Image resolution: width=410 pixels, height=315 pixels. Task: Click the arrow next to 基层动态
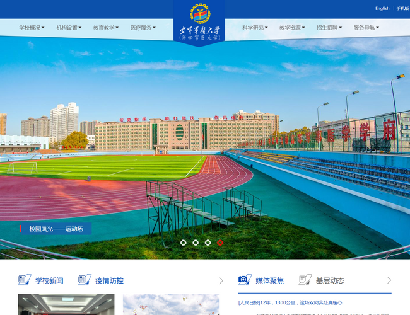coord(389,280)
